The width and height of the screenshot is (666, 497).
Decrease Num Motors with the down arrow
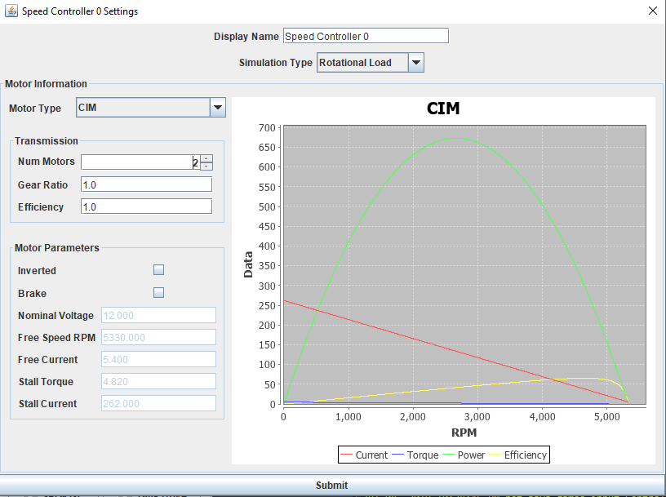click(206, 166)
